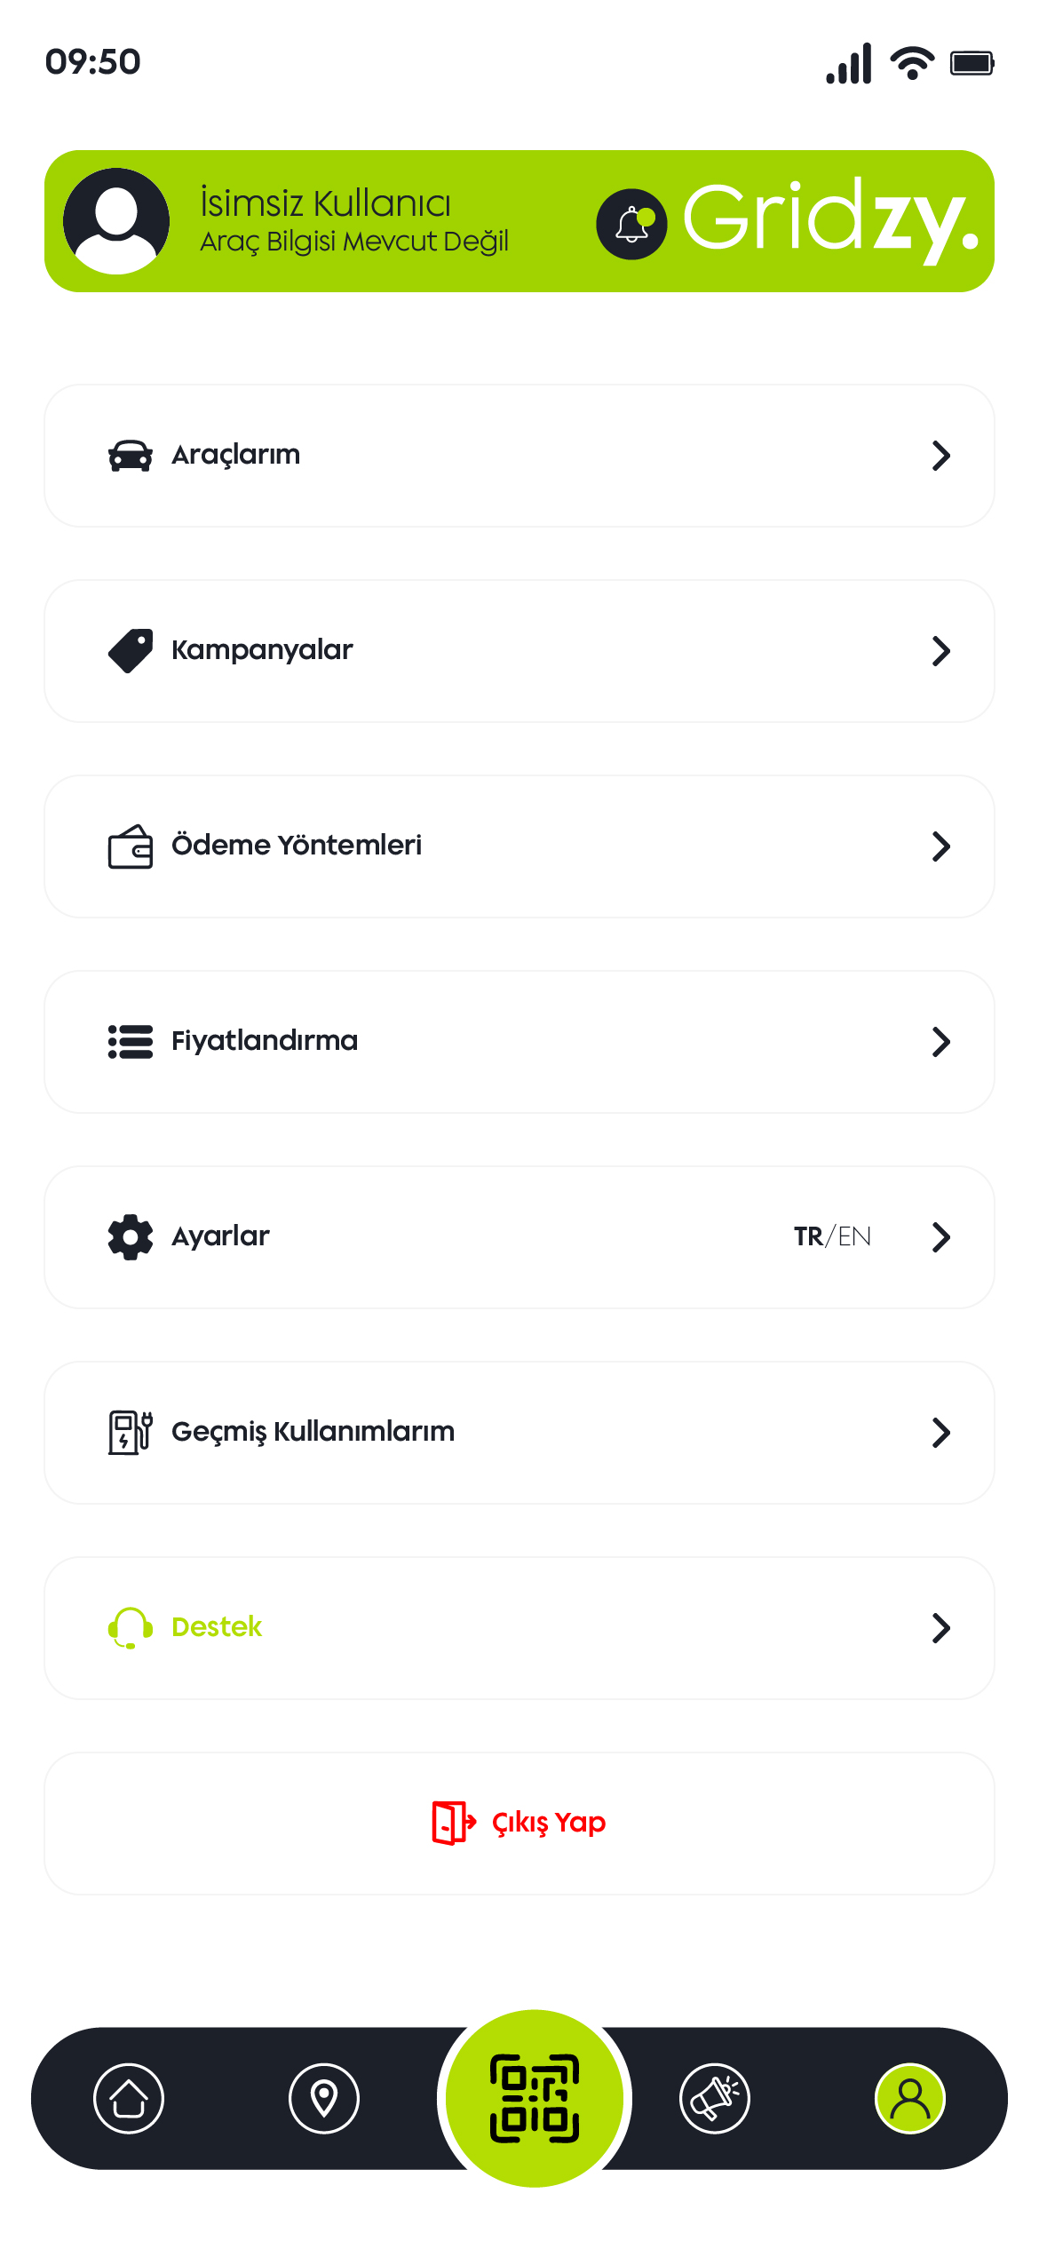This screenshot has width=1039, height=2249.
Task: Expand Ödeme Yöntemleri using the chevron
Action: [941, 846]
